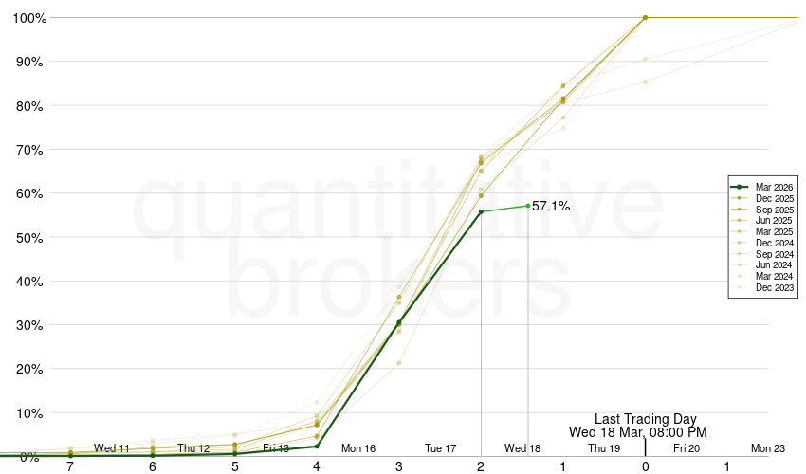Select the Wed 18 date axis label
This screenshot has width=806, height=474.
522,448
